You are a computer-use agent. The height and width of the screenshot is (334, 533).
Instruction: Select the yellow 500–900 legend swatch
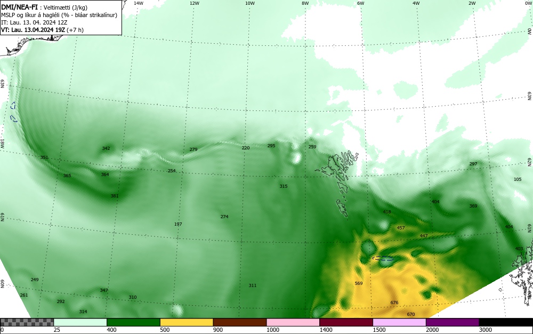click(x=187, y=322)
